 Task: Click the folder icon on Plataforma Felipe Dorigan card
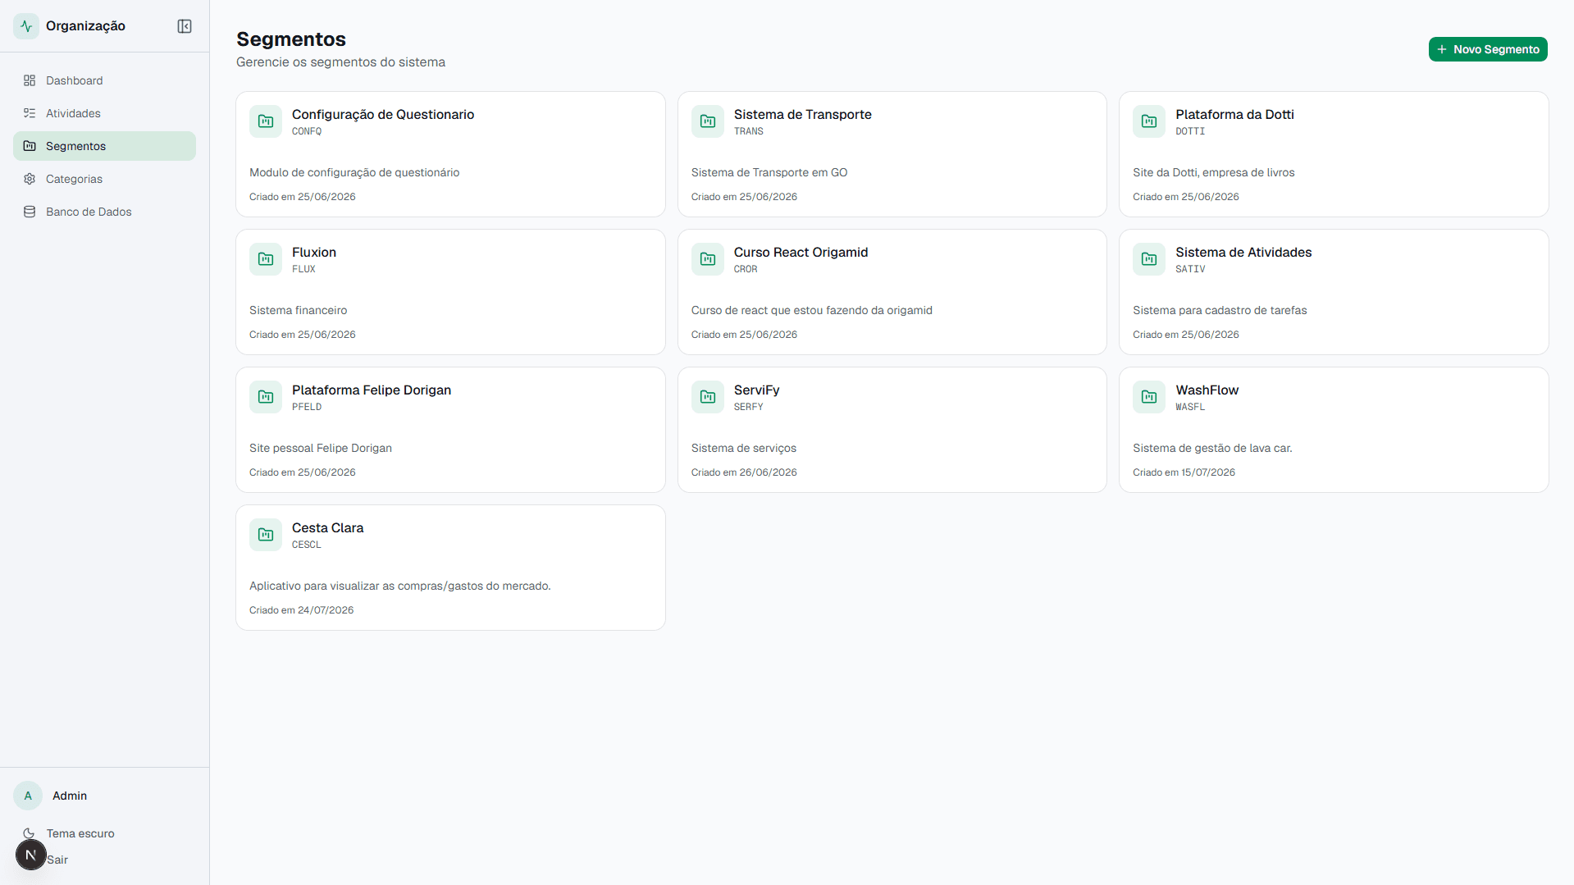266,397
